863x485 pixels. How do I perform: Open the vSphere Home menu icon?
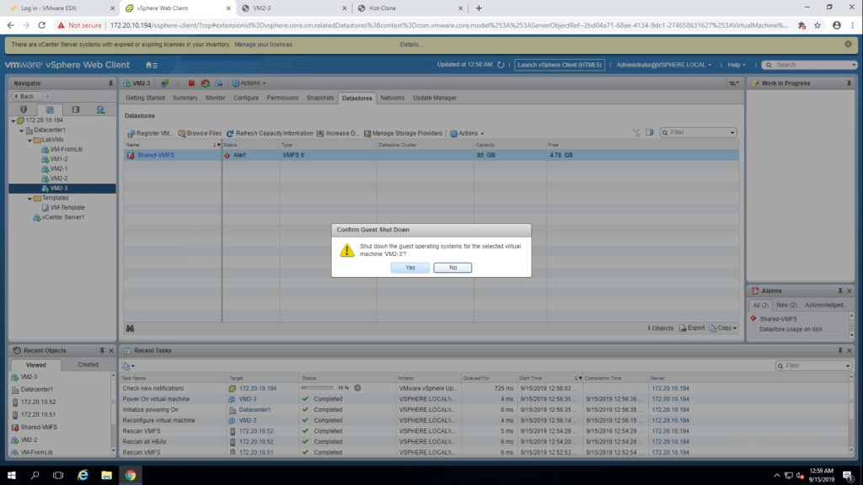coord(151,65)
